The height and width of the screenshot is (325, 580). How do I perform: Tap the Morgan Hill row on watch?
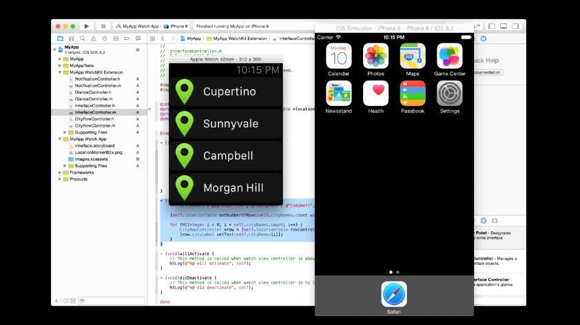pyautogui.click(x=226, y=187)
